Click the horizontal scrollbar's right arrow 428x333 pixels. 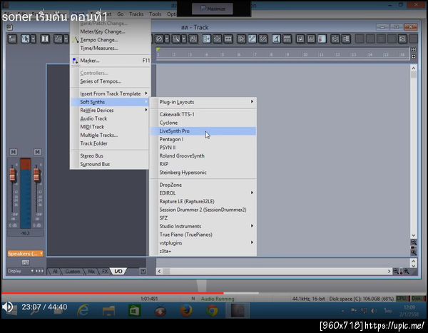(x=389, y=271)
